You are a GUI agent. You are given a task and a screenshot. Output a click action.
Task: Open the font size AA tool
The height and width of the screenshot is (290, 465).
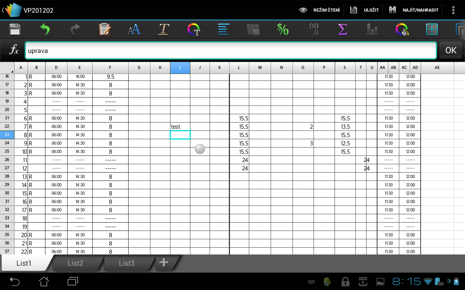134,29
